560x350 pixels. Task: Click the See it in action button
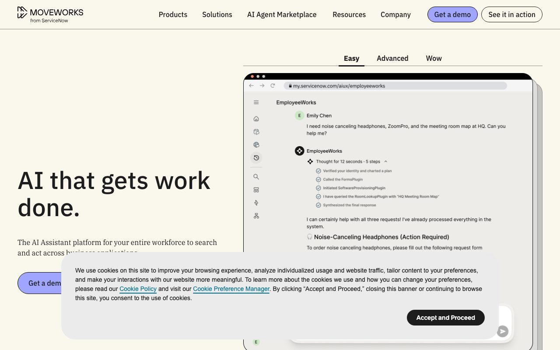pos(512,14)
